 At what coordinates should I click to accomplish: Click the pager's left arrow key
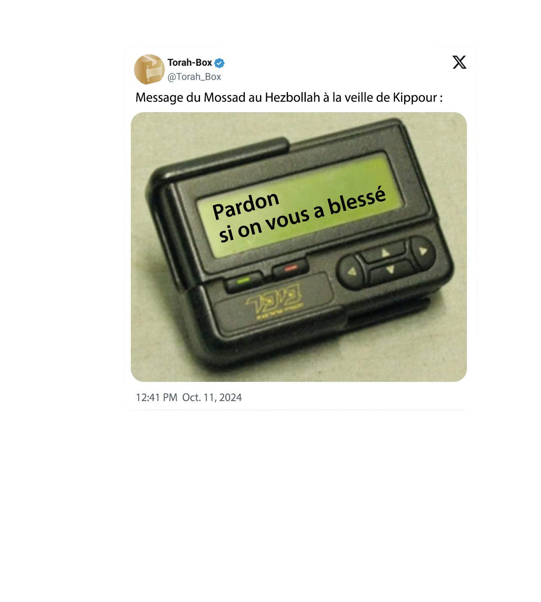point(351,272)
